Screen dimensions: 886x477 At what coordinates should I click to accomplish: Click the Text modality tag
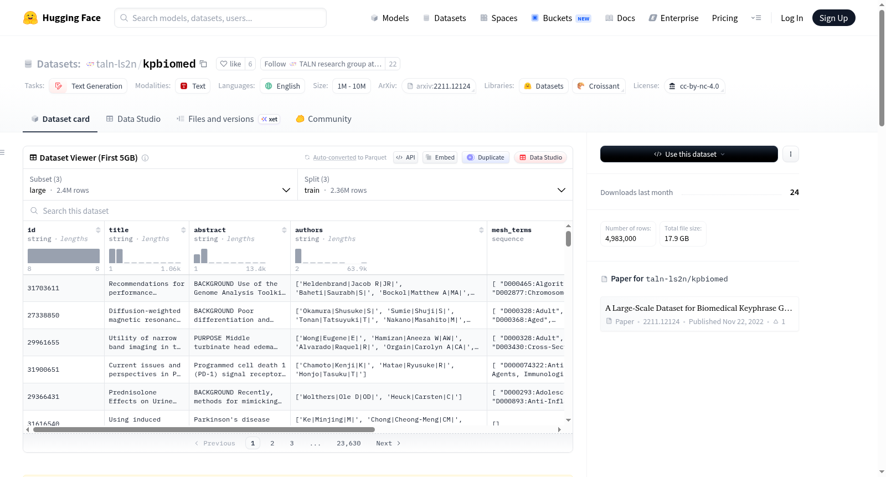(x=193, y=86)
